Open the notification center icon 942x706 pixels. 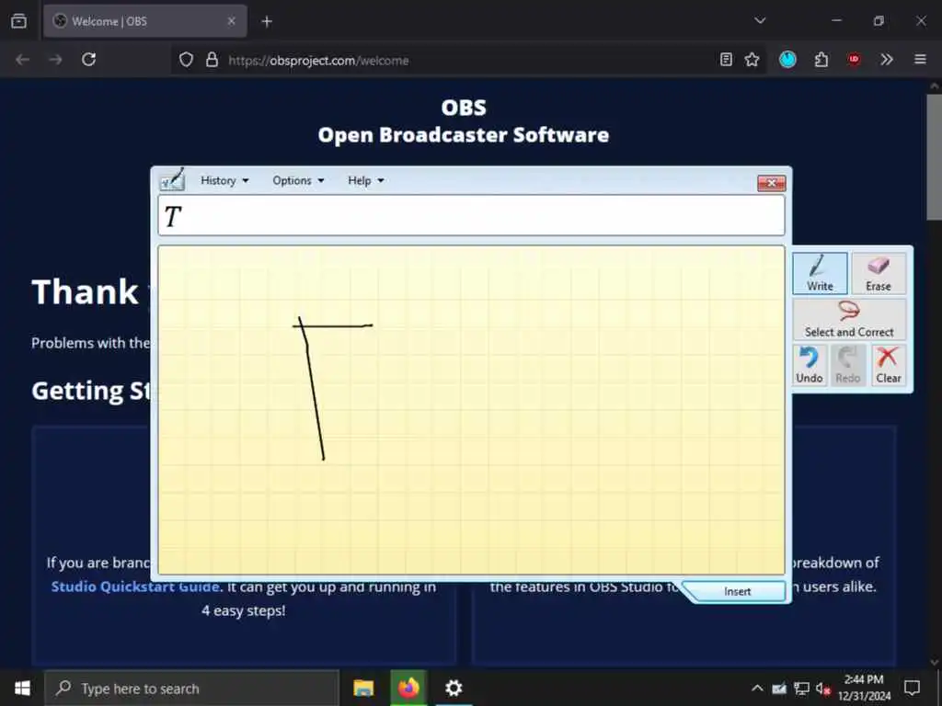pyautogui.click(x=912, y=688)
